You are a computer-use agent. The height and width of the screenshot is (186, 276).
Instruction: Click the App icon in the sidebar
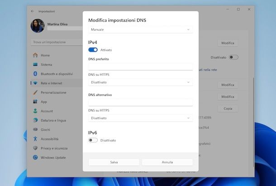coord(35,102)
